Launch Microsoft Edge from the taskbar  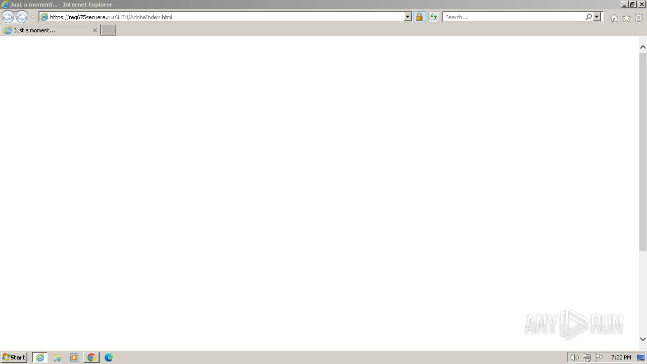(109, 357)
